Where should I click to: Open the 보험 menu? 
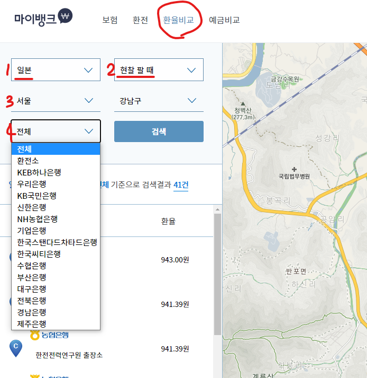[x=110, y=20]
